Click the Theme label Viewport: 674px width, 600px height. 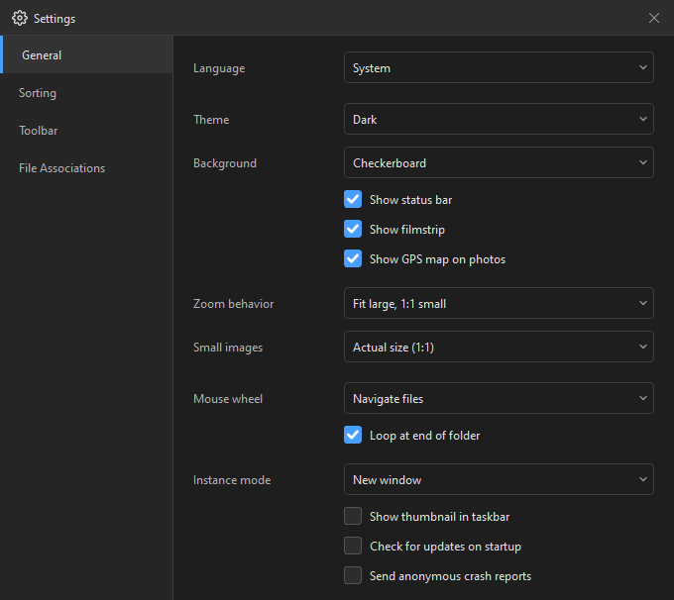(x=211, y=120)
